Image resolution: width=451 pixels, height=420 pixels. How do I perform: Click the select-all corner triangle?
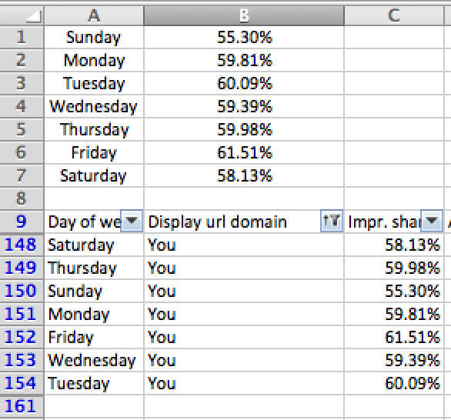coord(33,17)
